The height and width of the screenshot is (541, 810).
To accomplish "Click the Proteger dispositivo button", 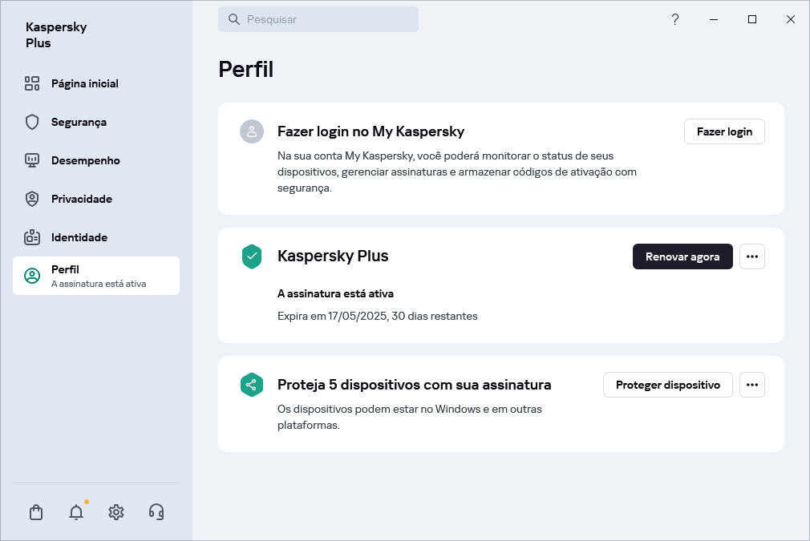I will (x=667, y=385).
